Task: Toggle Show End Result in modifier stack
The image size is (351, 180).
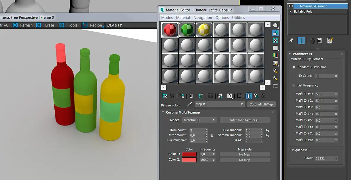Action: [x=301, y=40]
